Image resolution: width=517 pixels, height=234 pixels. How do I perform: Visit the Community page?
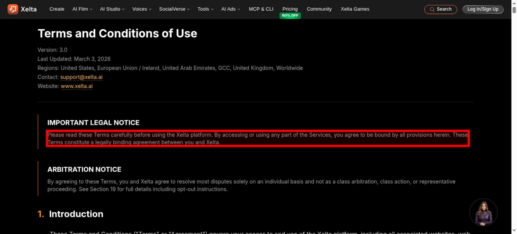319,9
